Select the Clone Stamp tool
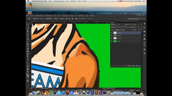The height and width of the screenshot is (96, 172). click(x=28, y=44)
